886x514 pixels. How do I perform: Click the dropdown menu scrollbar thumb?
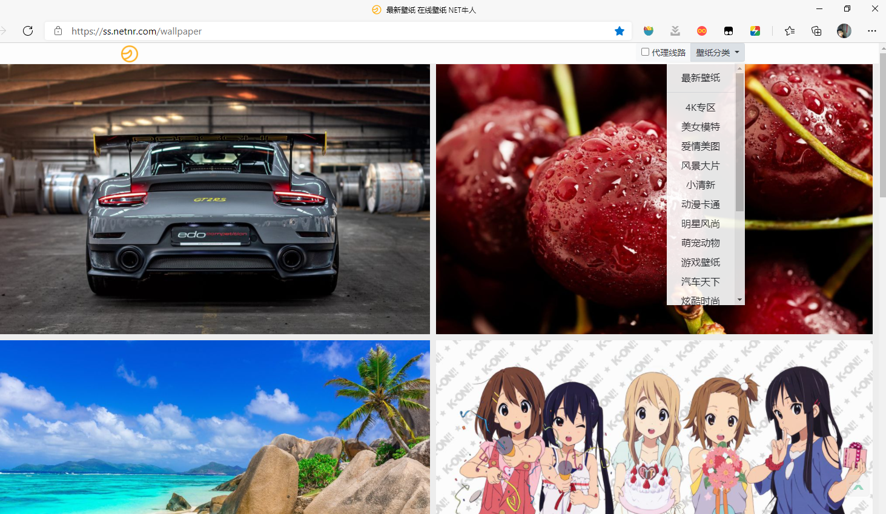[x=739, y=142]
